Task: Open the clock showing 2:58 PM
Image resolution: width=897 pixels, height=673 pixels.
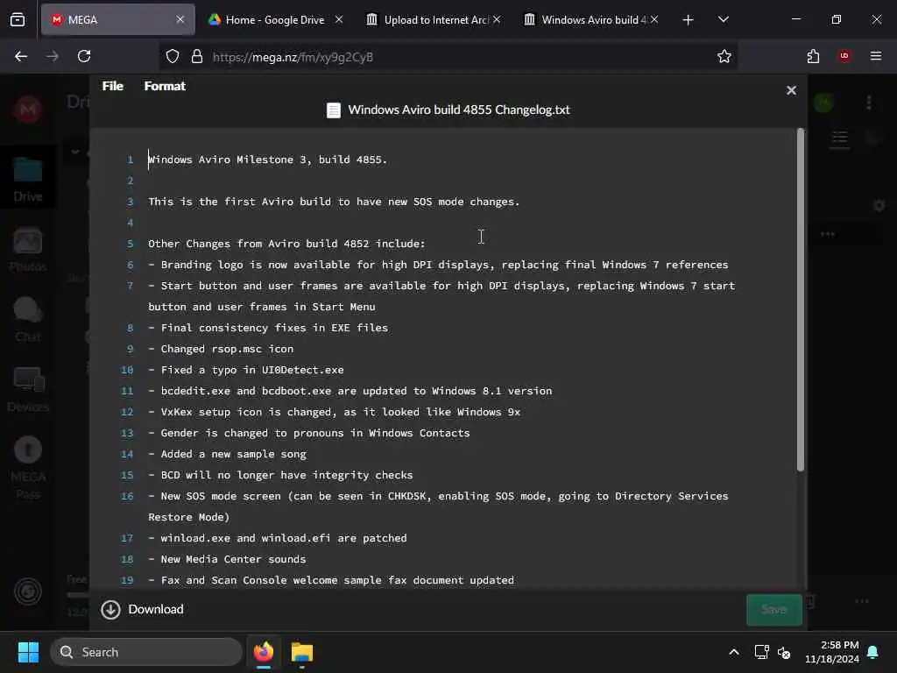Action: pyautogui.click(x=832, y=652)
